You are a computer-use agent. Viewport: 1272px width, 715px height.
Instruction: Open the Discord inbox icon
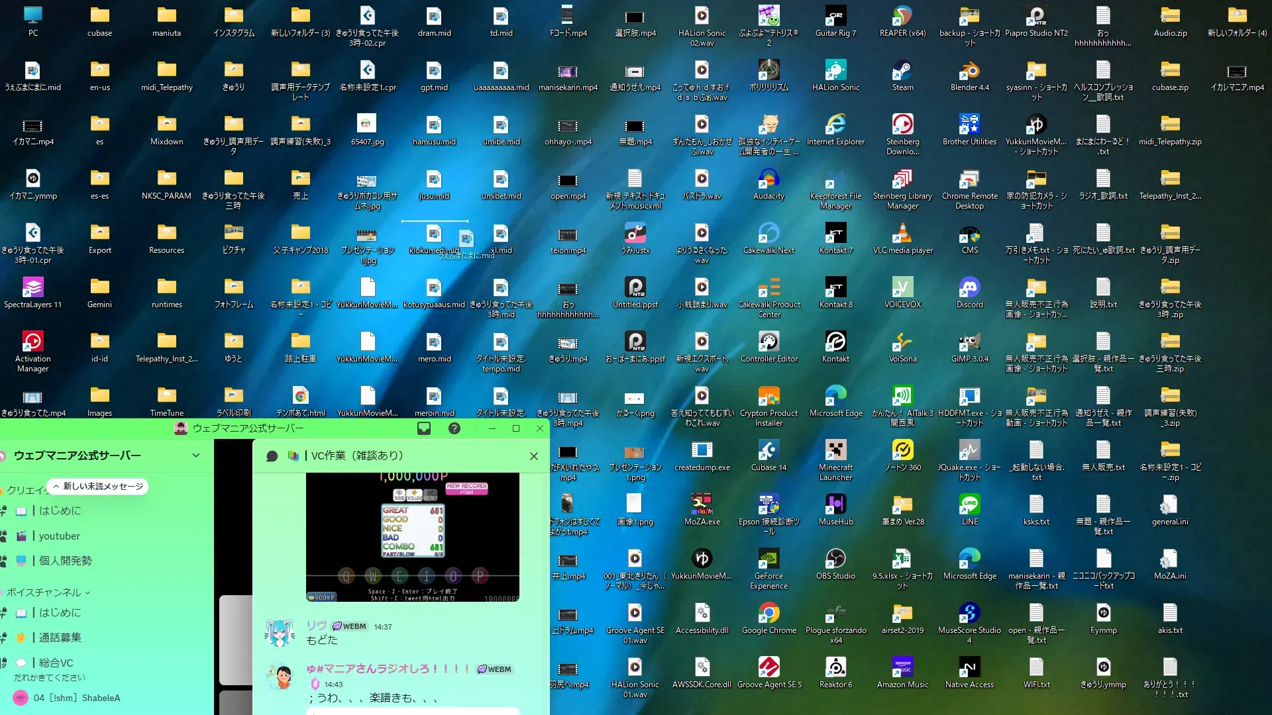pos(424,428)
